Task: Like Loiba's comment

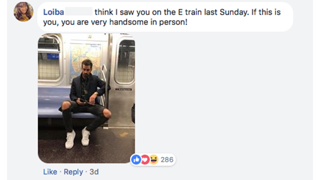Action: click(x=50, y=172)
